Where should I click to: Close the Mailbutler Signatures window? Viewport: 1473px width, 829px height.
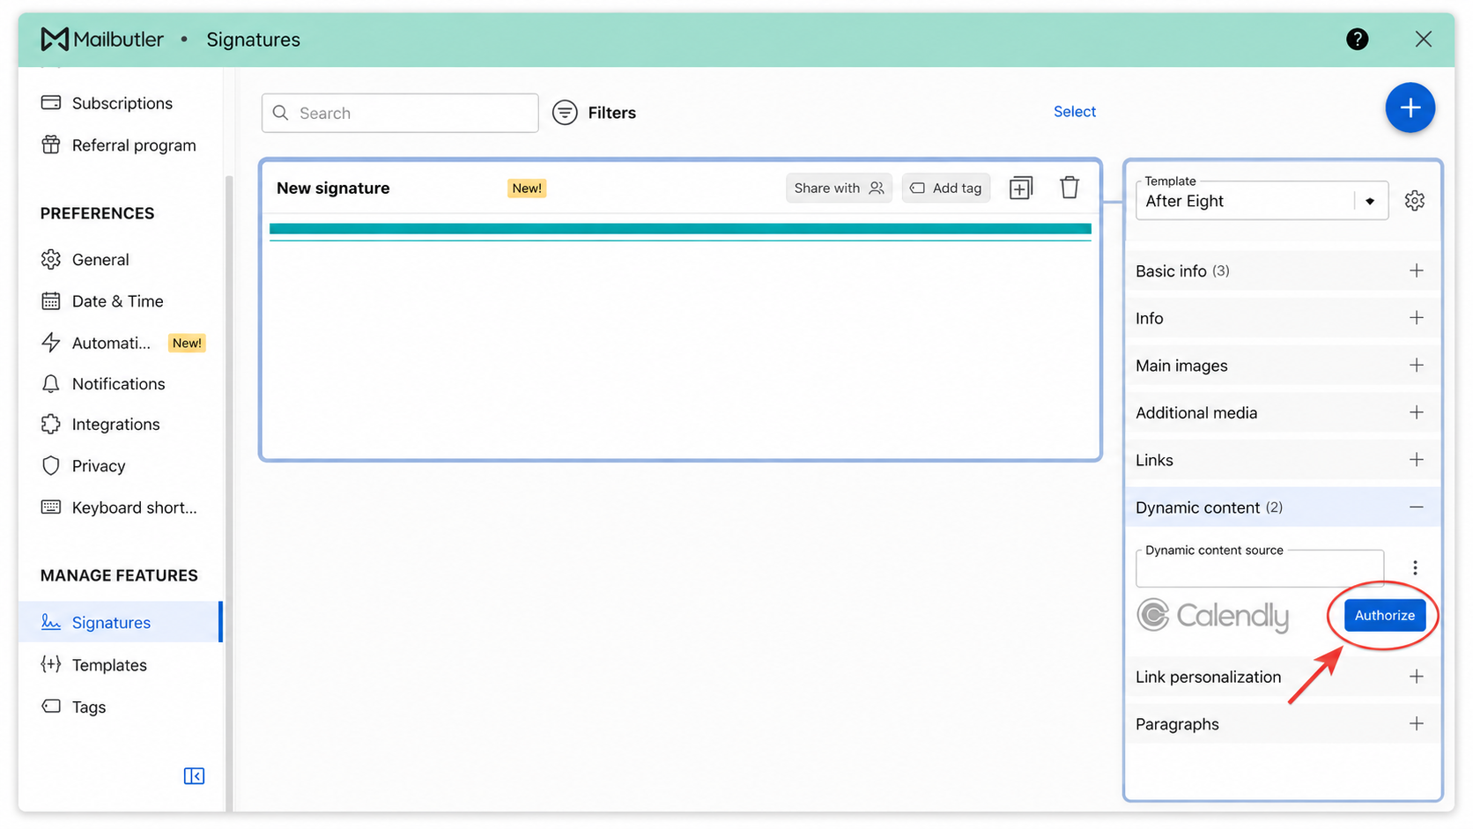click(1423, 39)
